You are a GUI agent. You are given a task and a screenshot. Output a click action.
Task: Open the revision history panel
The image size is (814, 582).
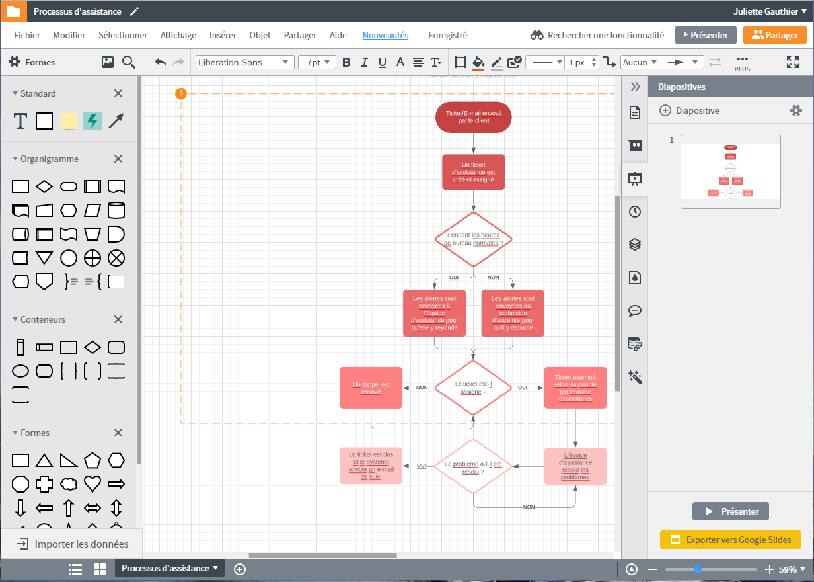tap(635, 212)
